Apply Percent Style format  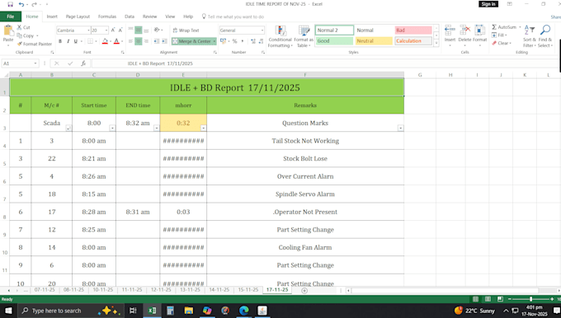click(234, 41)
